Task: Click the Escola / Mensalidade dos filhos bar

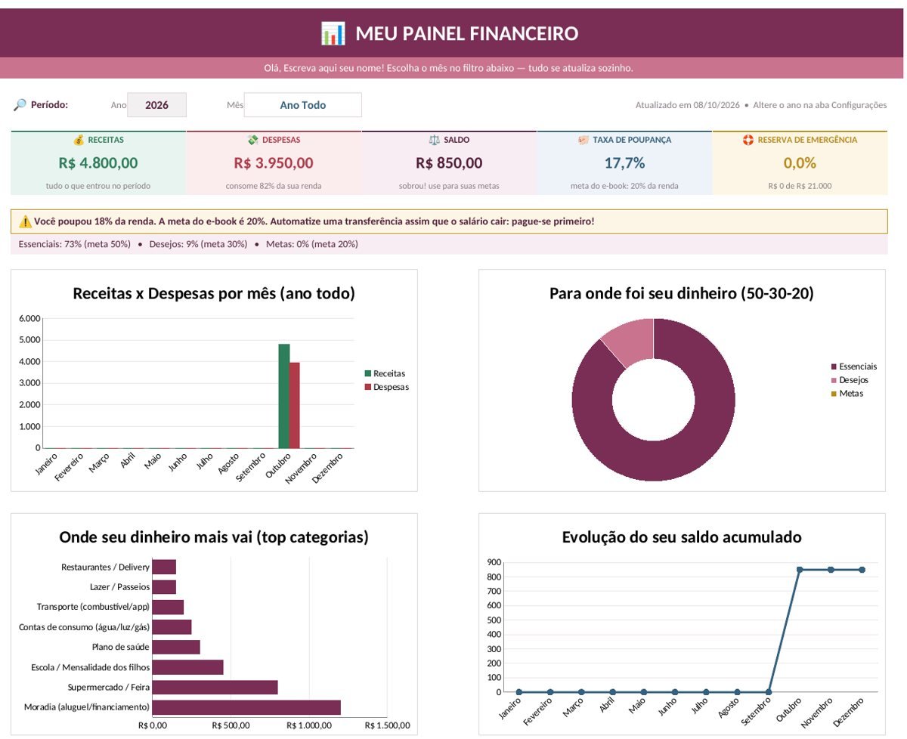Action: pos(187,667)
